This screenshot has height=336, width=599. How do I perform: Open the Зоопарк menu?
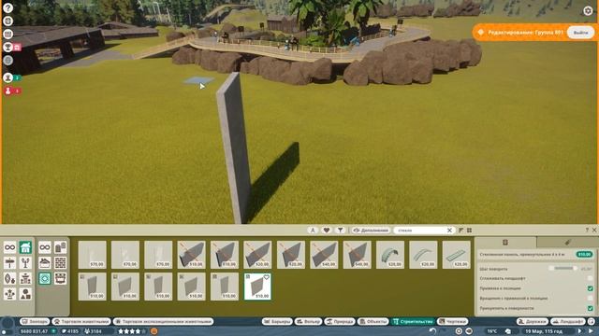(x=35, y=321)
